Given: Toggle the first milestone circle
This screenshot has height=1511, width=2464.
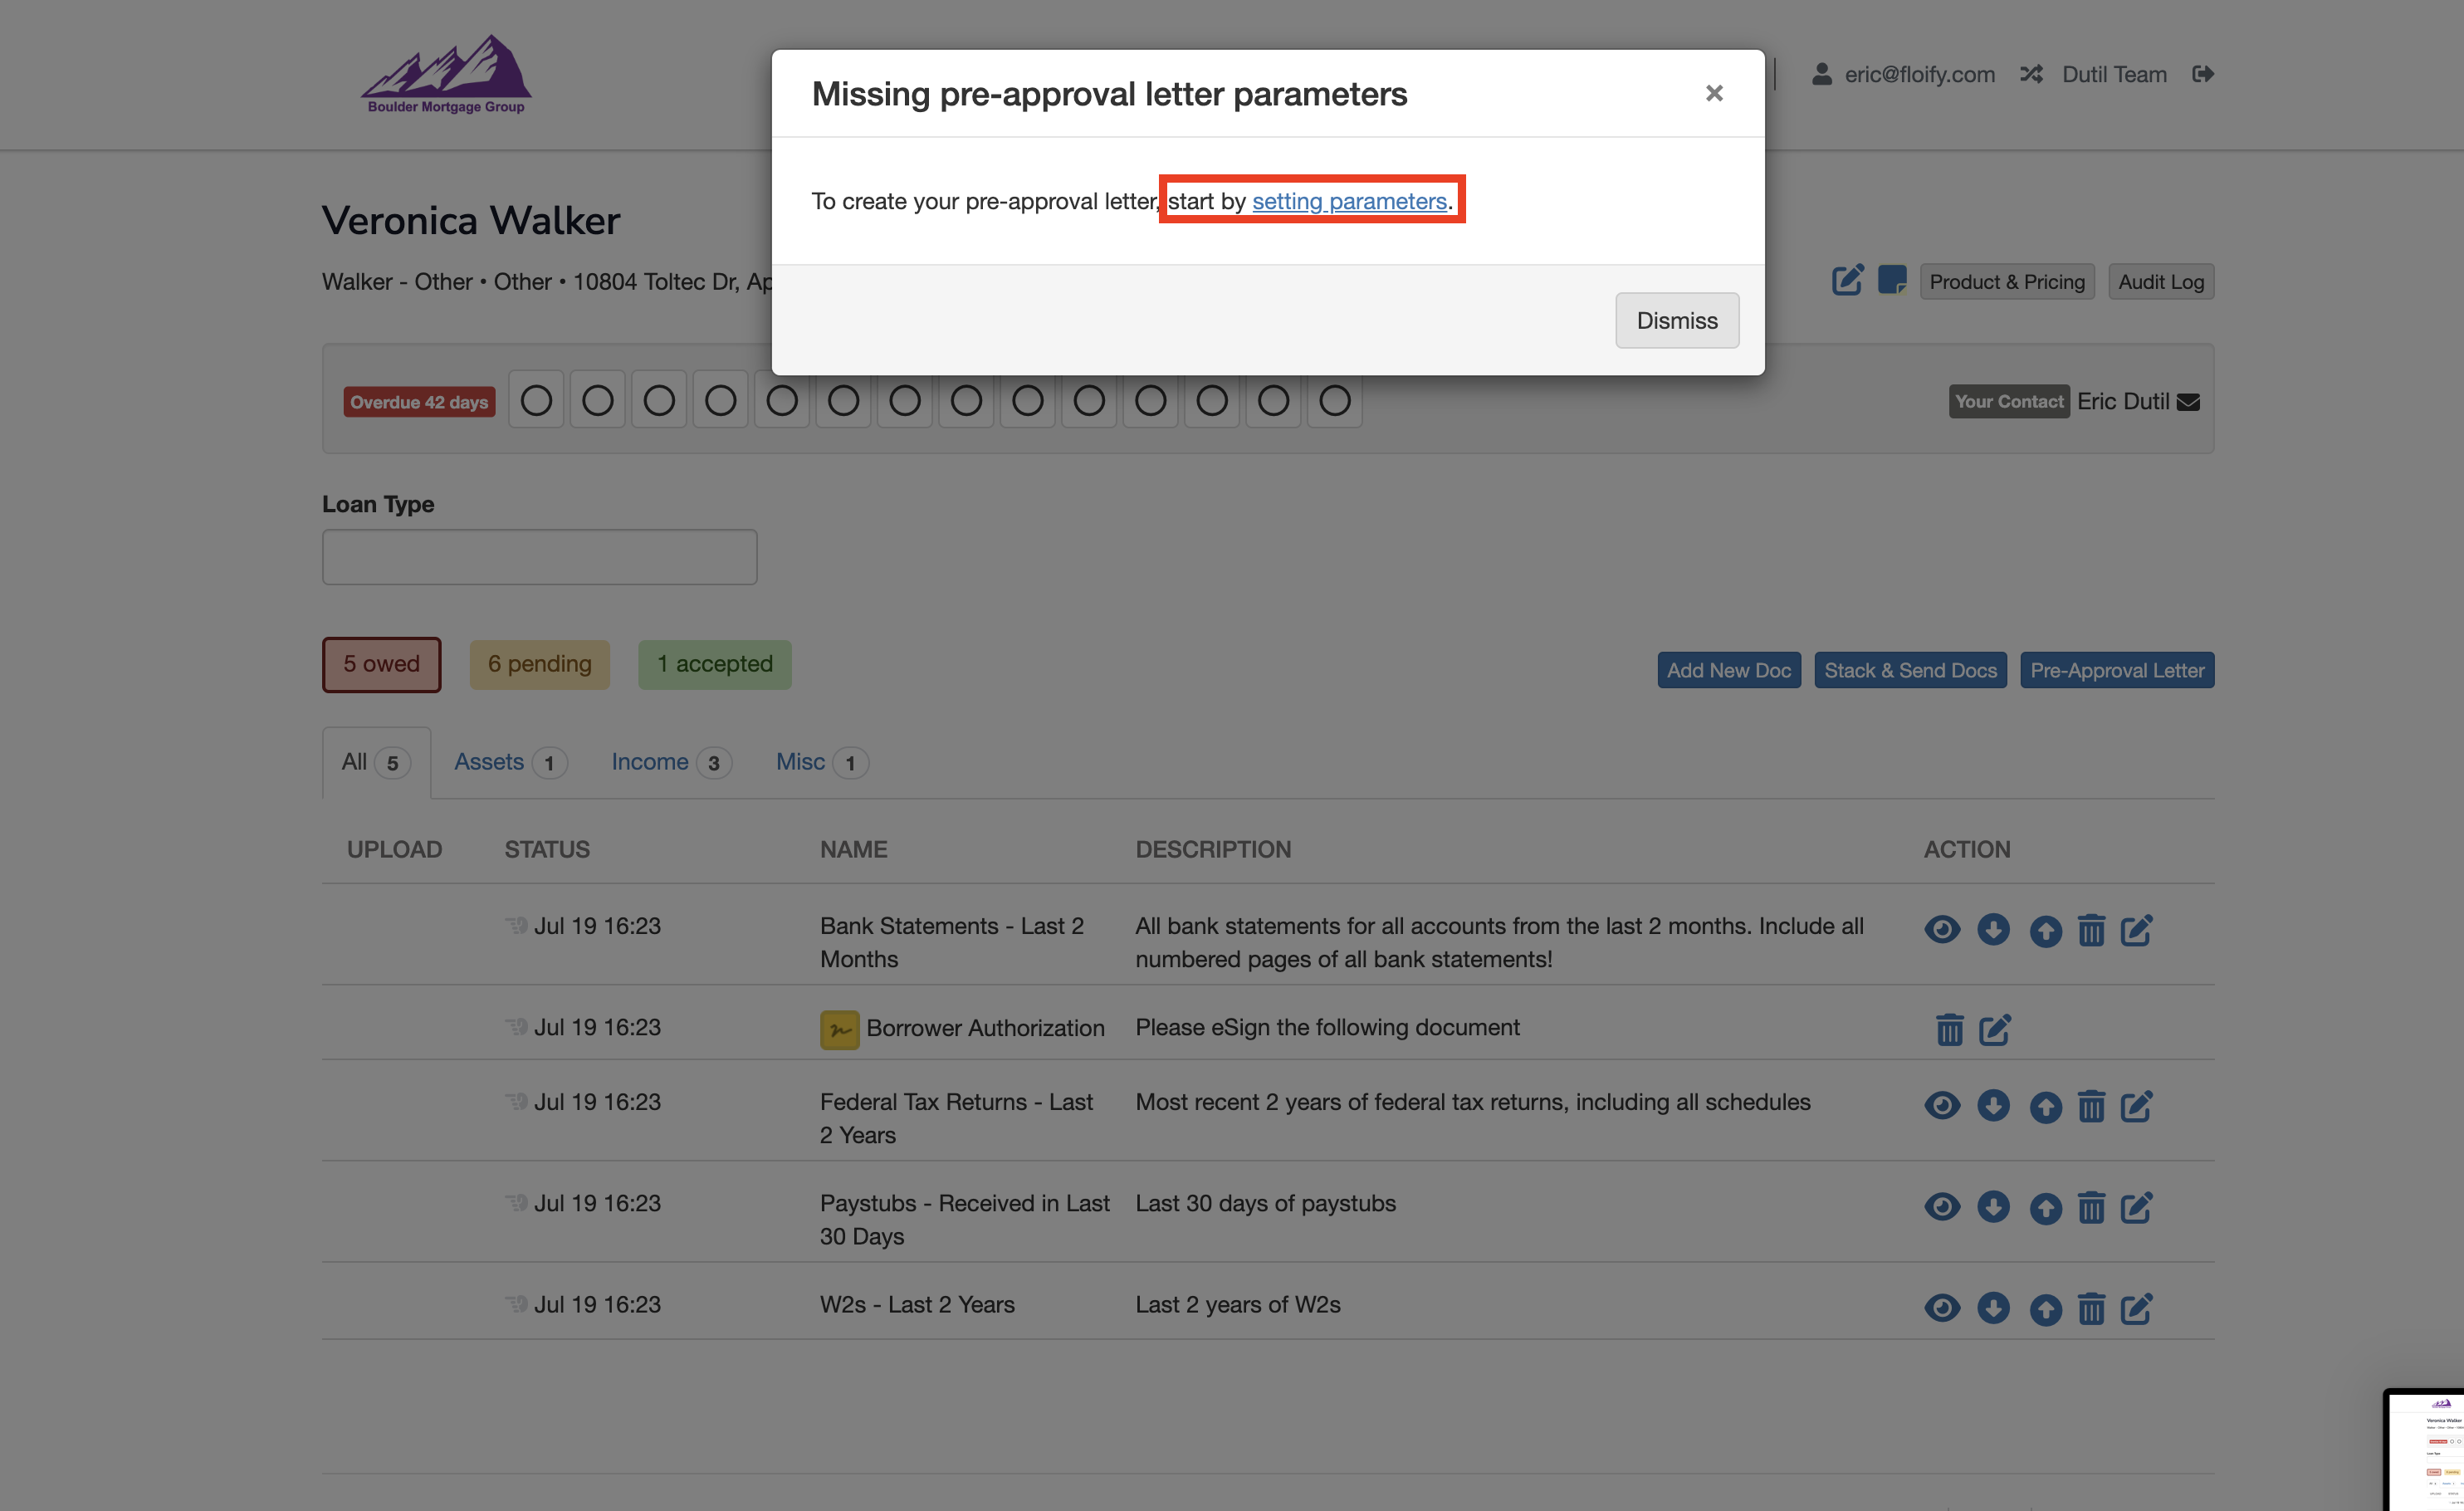Looking at the screenshot, I should [536, 401].
